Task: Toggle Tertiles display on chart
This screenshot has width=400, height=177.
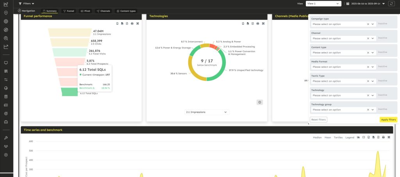Action: (x=338, y=137)
